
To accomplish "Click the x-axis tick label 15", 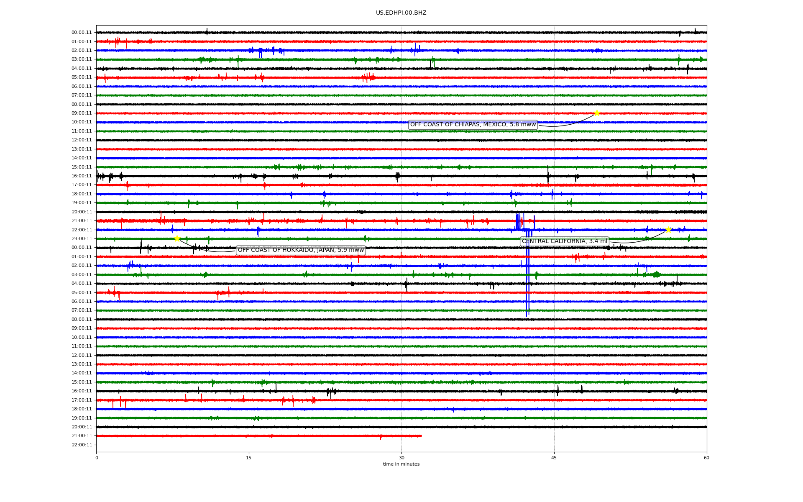I will point(249,458).
